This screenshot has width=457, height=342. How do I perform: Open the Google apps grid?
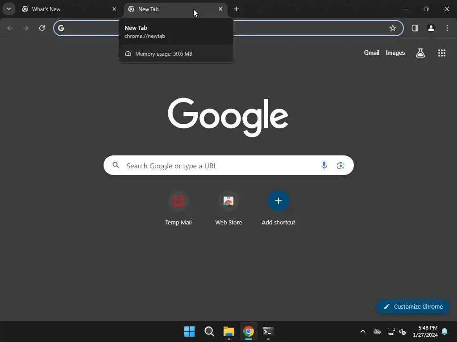(442, 53)
